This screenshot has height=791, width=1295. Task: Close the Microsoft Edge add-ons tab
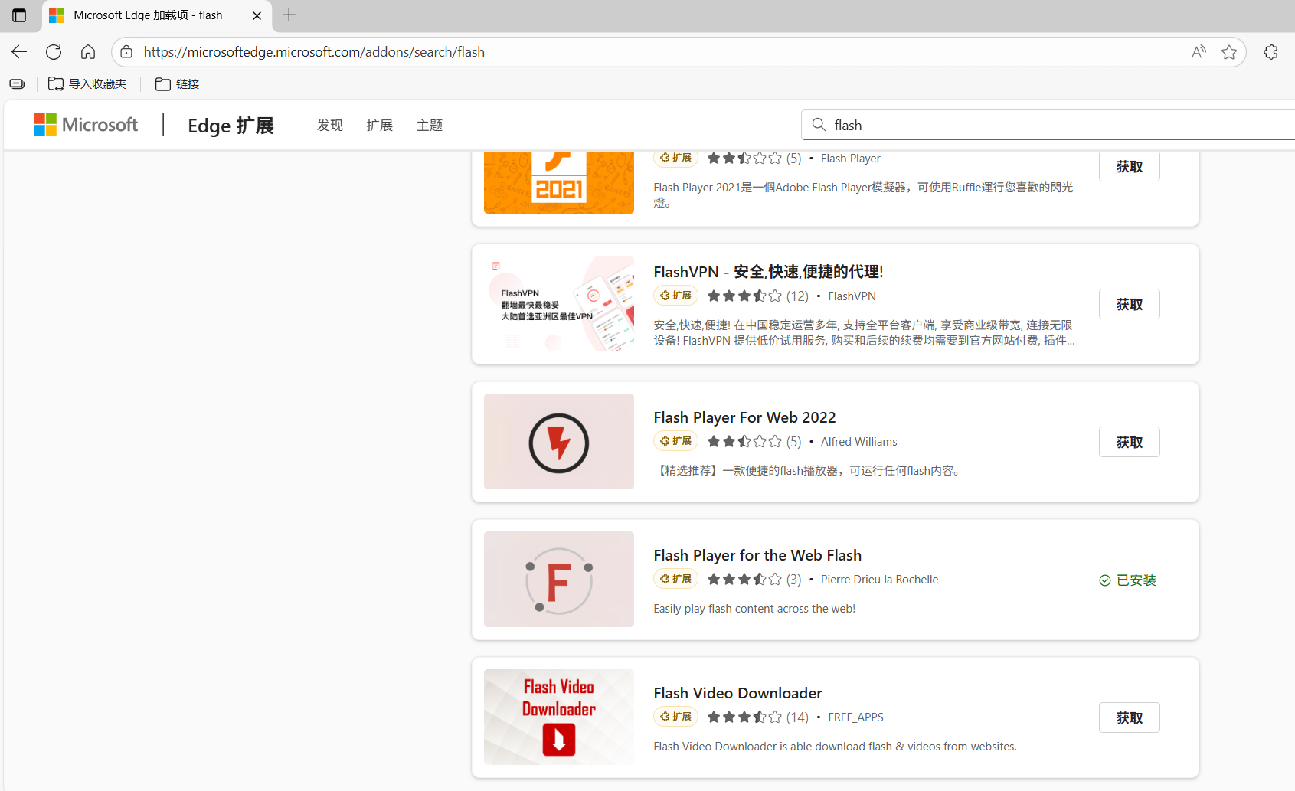coord(257,15)
